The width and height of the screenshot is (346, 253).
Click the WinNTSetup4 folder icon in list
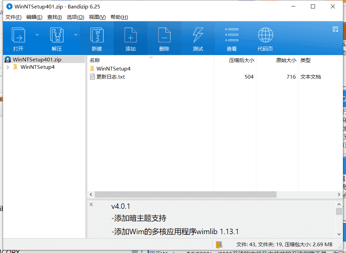click(92, 68)
